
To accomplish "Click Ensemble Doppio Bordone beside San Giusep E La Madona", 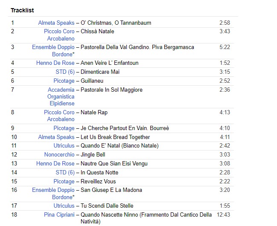I will pyautogui.click(x=53, y=190).
